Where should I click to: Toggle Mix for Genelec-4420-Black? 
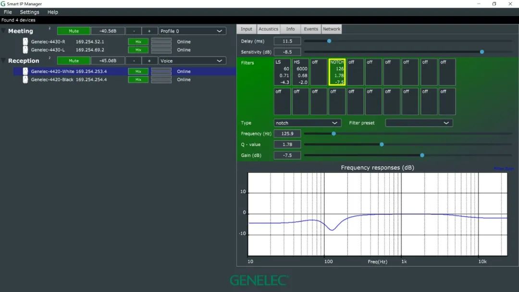coord(138,79)
